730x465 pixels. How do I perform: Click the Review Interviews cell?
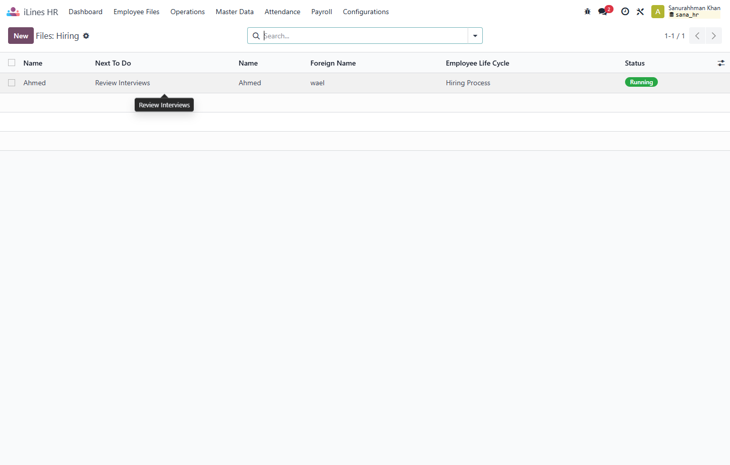click(123, 83)
